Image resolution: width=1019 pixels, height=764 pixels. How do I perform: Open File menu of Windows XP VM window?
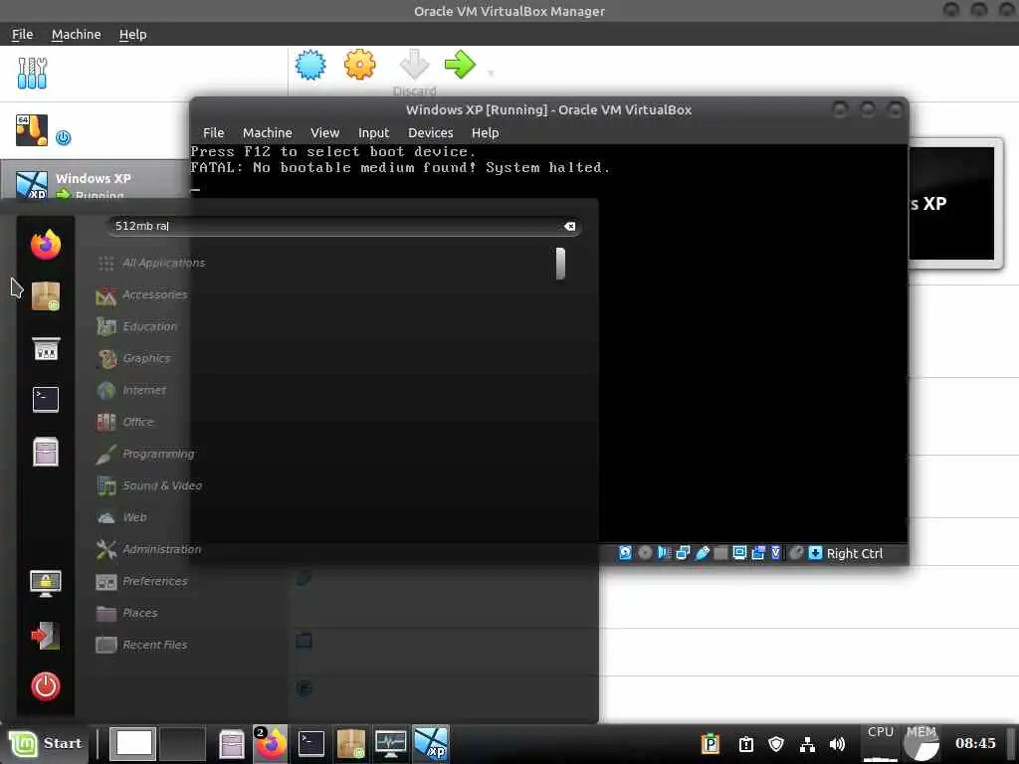[x=213, y=132]
